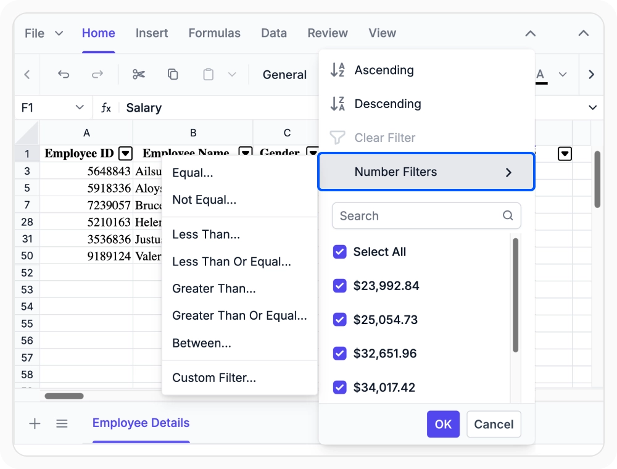Click the Cancel button

click(x=494, y=424)
